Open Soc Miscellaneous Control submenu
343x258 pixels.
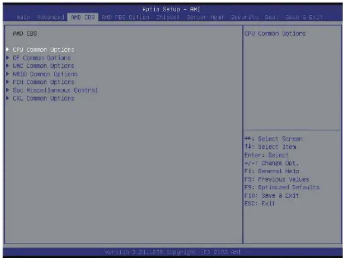[x=55, y=90]
